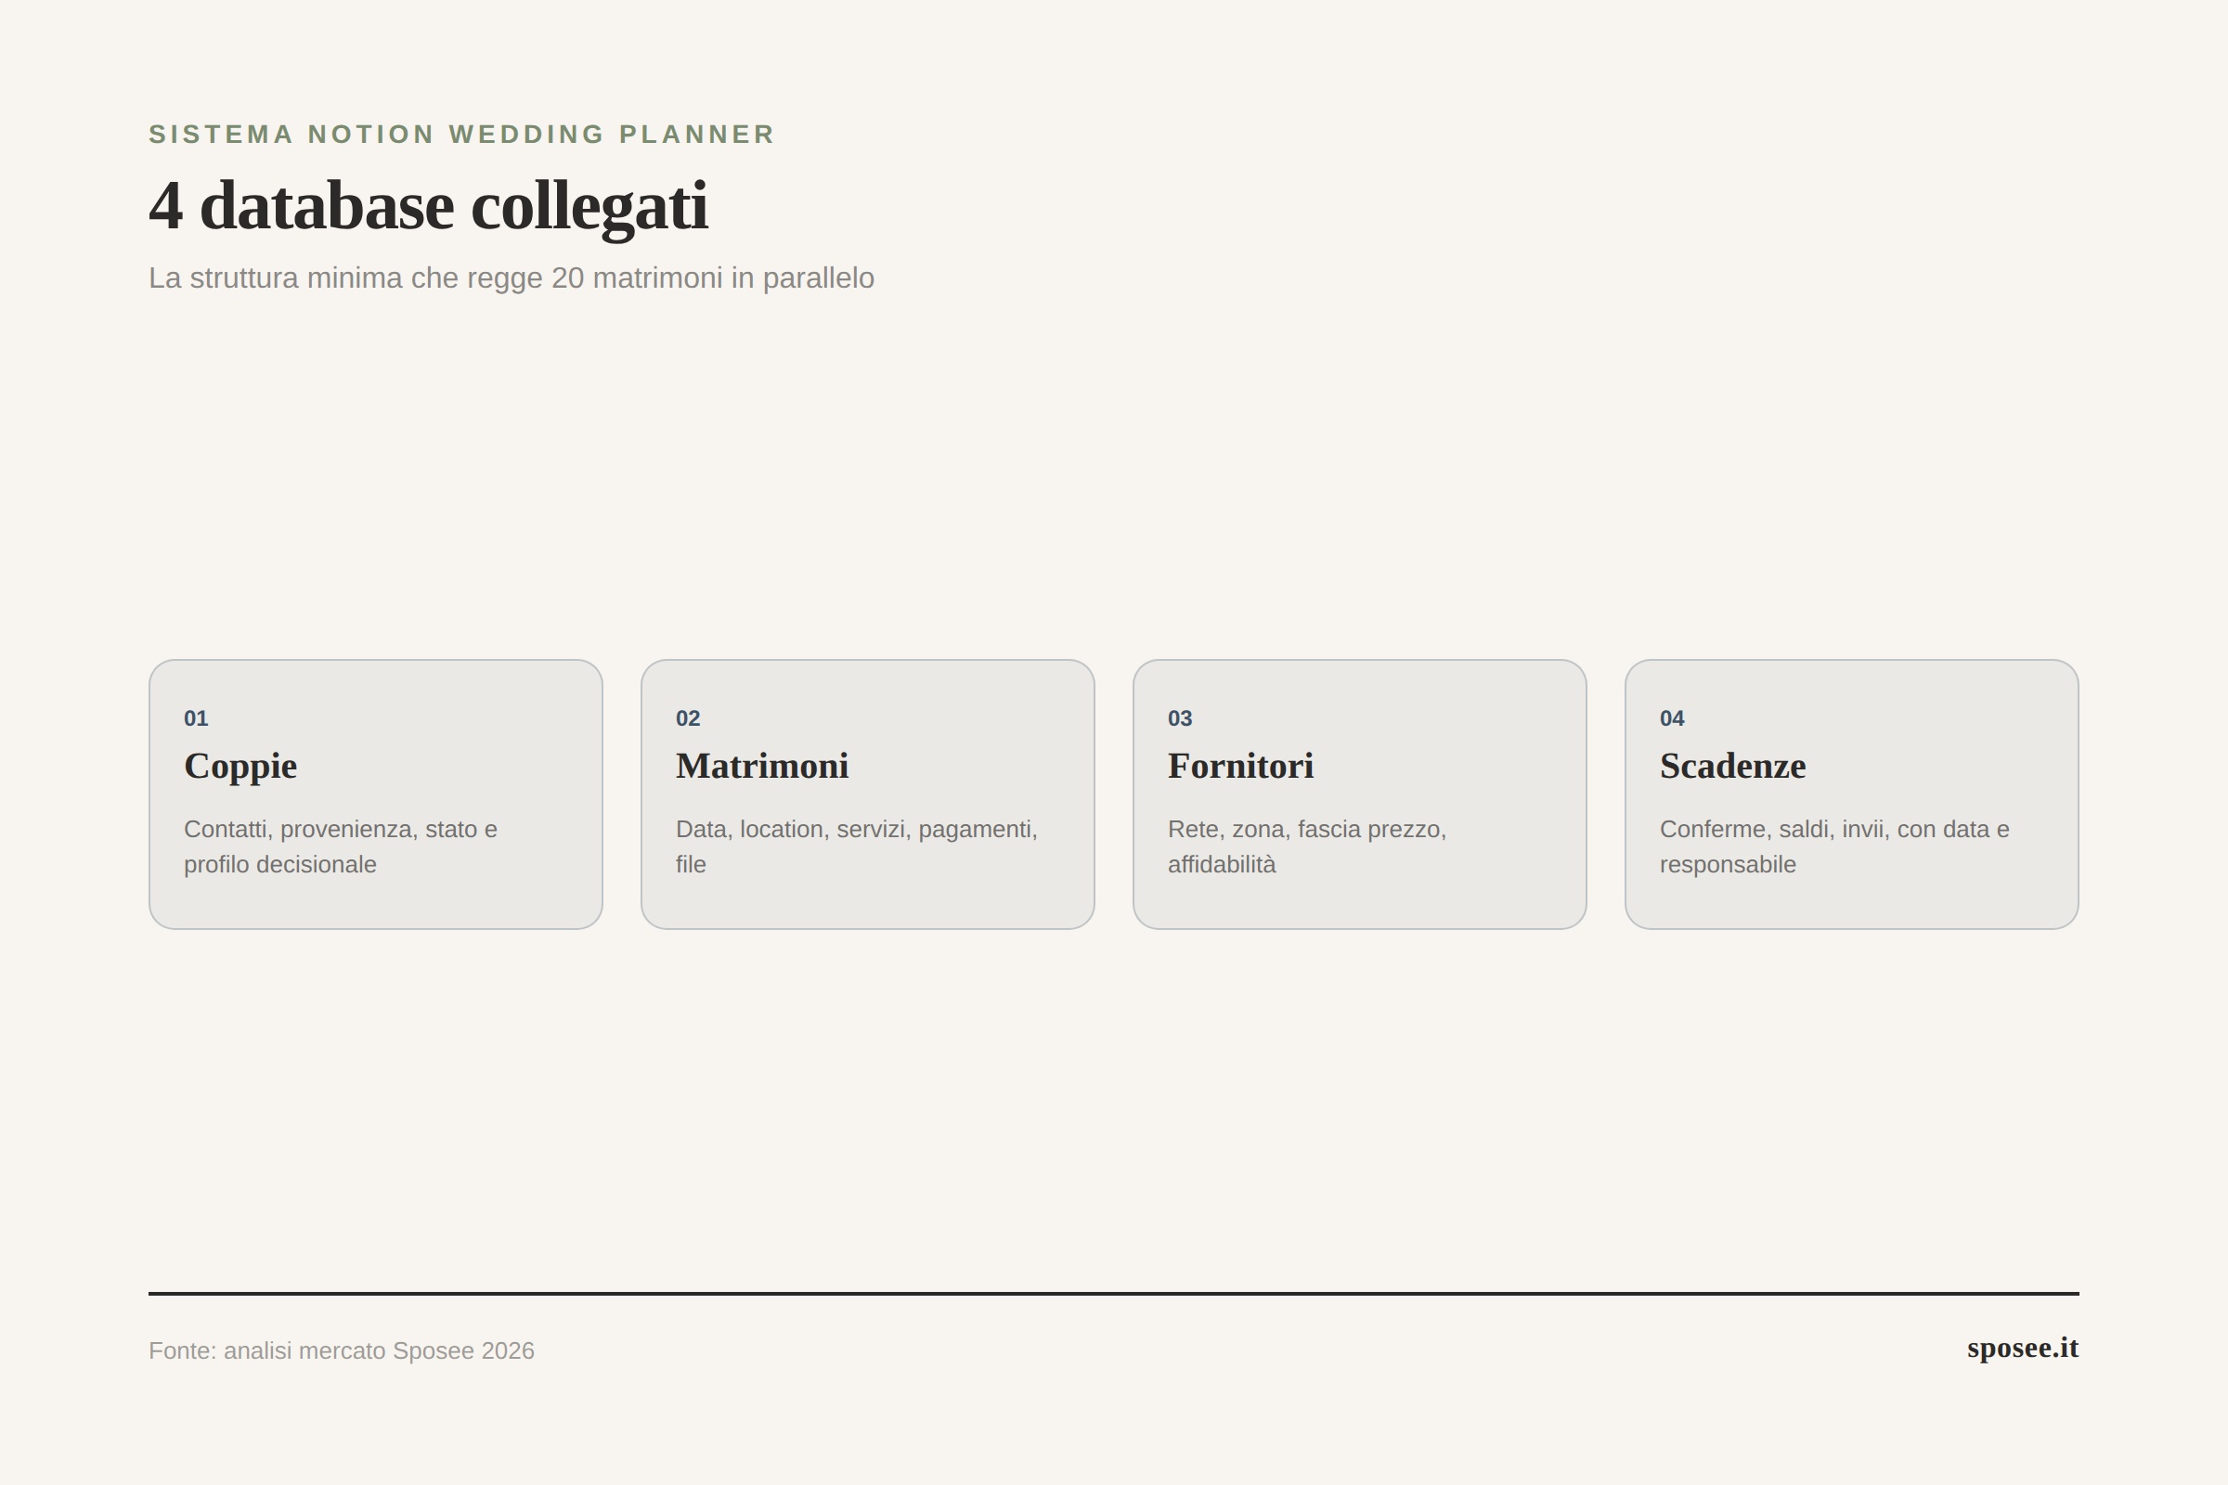Image resolution: width=2228 pixels, height=1485 pixels.
Task: Click the Scadenze description 'Conferme, saldi, invii, con data e responsabile'
Action: click(1834, 846)
